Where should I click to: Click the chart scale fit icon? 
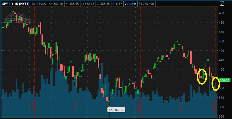tap(222, 4)
